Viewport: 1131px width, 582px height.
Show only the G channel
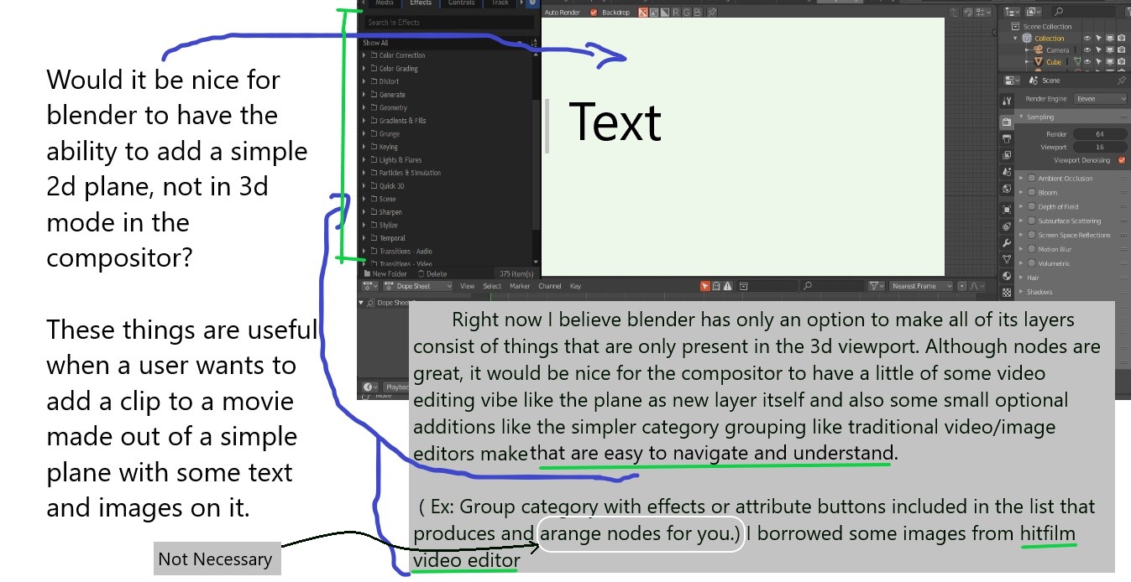687,13
